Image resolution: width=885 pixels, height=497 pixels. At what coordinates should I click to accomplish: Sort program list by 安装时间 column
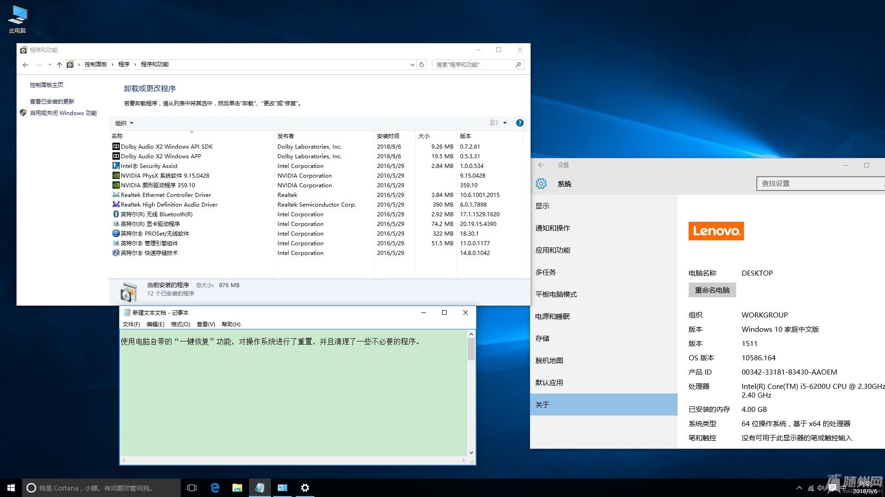(x=394, y=136)
